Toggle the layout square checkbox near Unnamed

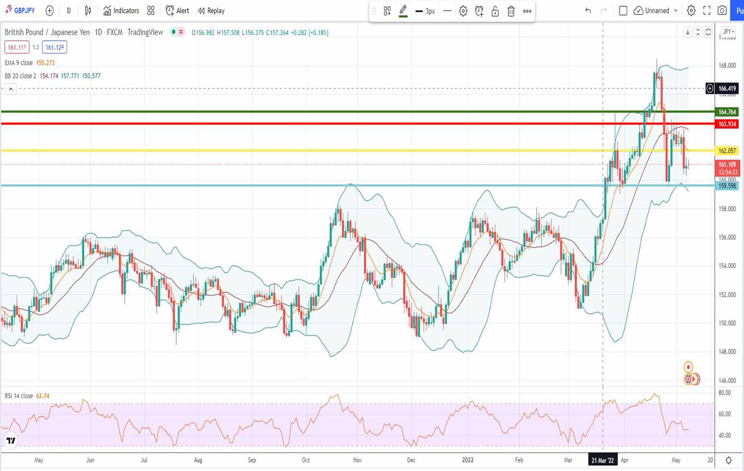click(623, 11)
